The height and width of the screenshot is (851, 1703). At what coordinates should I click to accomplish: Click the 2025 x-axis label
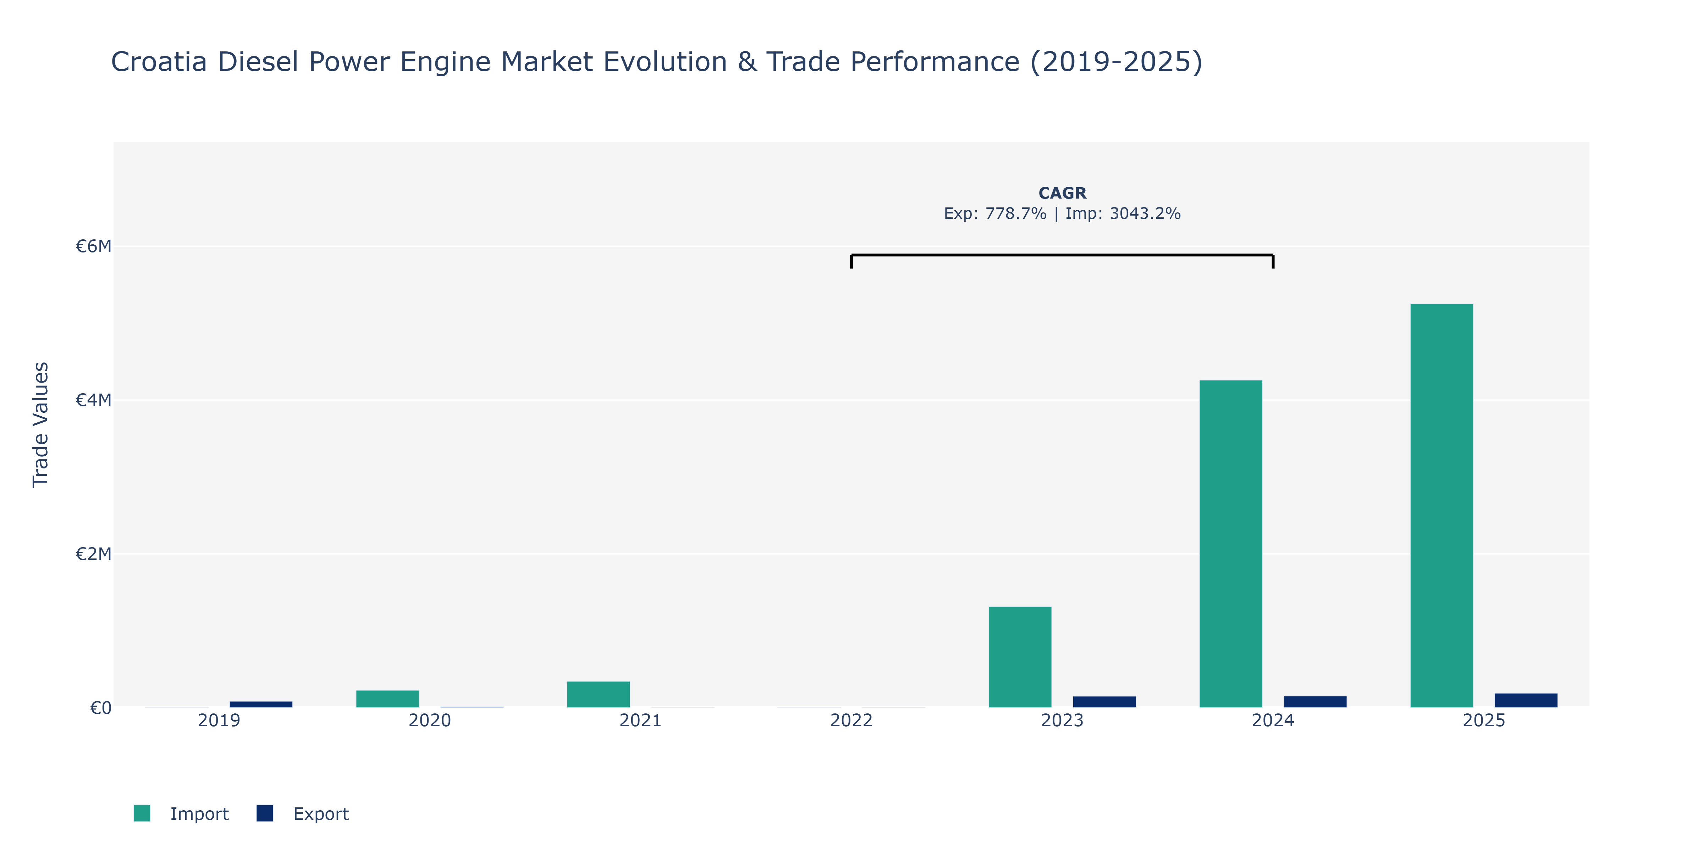pyautogui.click(x=1484, y=720)
